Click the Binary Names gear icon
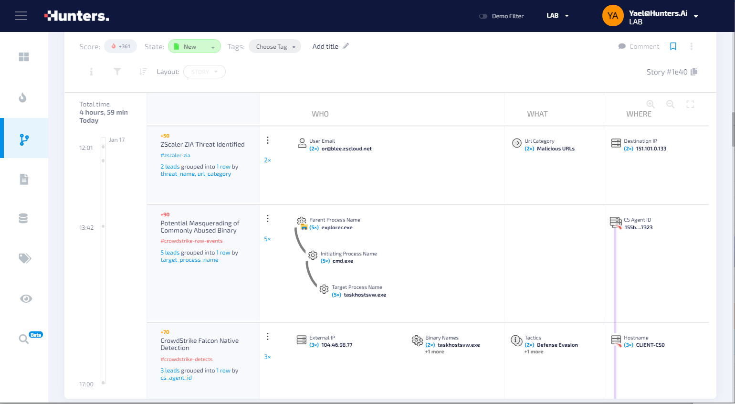 coord(417,340)
